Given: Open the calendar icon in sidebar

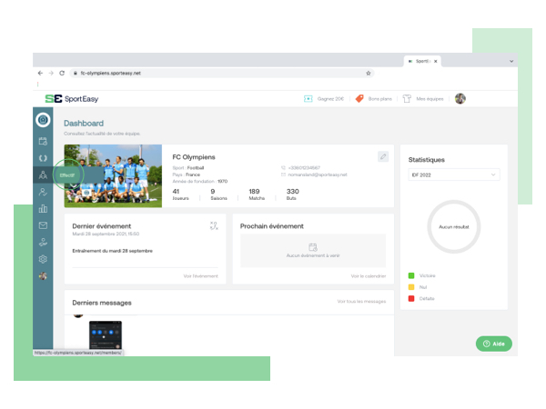Looking at the screenshot, I should [43, 141].
